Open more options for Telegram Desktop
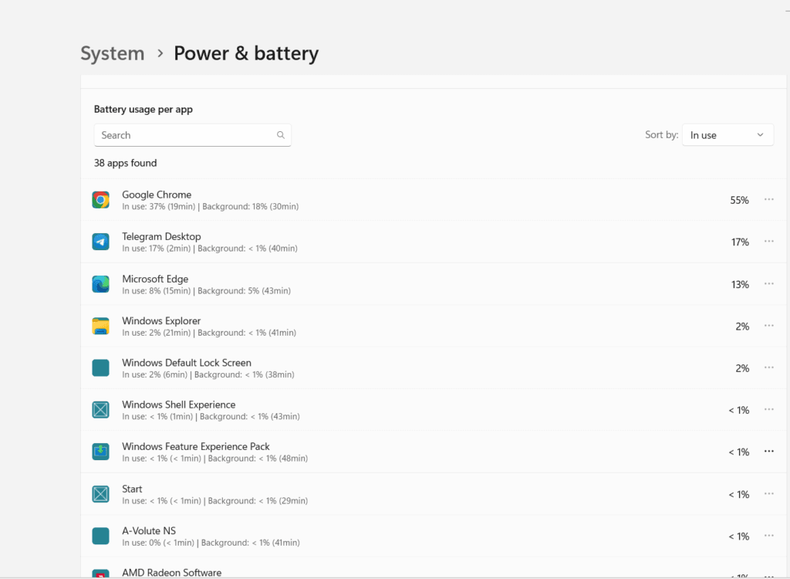 (x=768, y=242)
